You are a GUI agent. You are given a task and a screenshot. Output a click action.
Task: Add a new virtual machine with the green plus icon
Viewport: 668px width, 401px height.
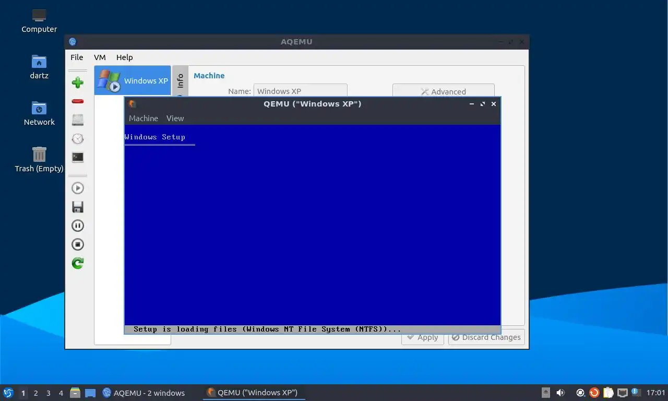78,82
